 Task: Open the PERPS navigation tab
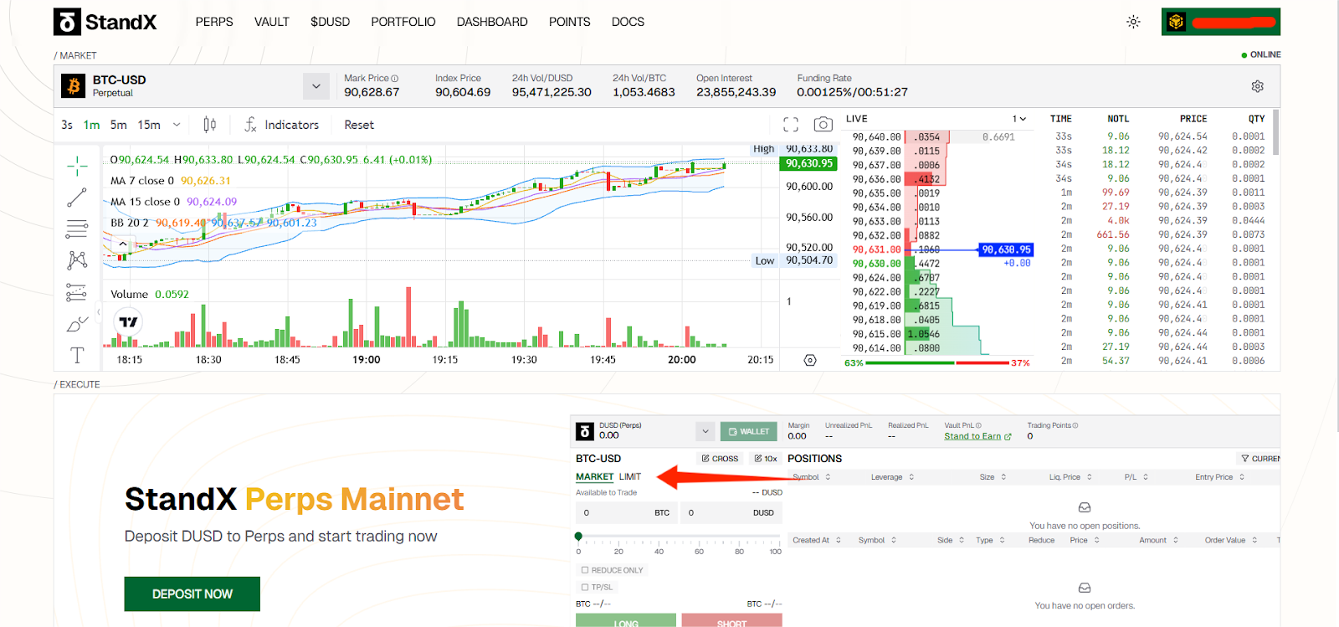(x=214, y=22)
